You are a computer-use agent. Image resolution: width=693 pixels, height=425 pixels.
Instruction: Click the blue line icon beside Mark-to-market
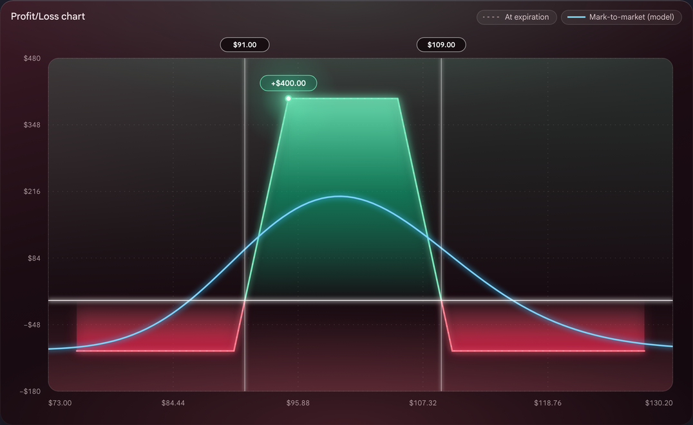click(x=576, y=17)
